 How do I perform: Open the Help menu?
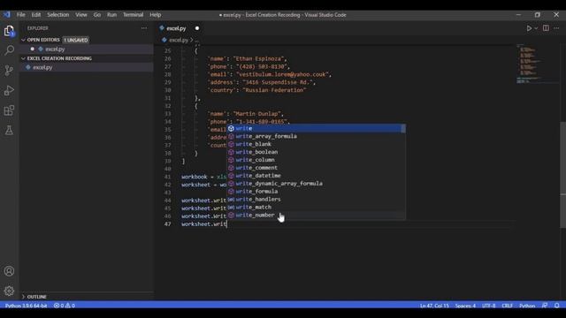(156, 15)
